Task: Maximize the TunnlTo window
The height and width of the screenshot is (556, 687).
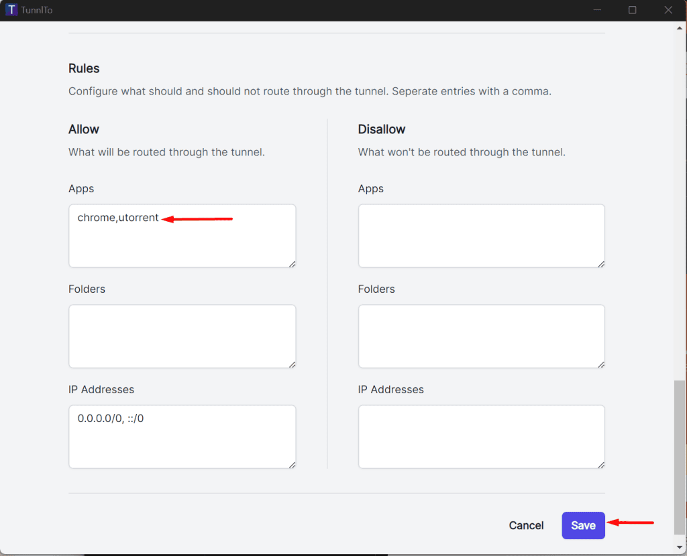Action: pos(631,9)
